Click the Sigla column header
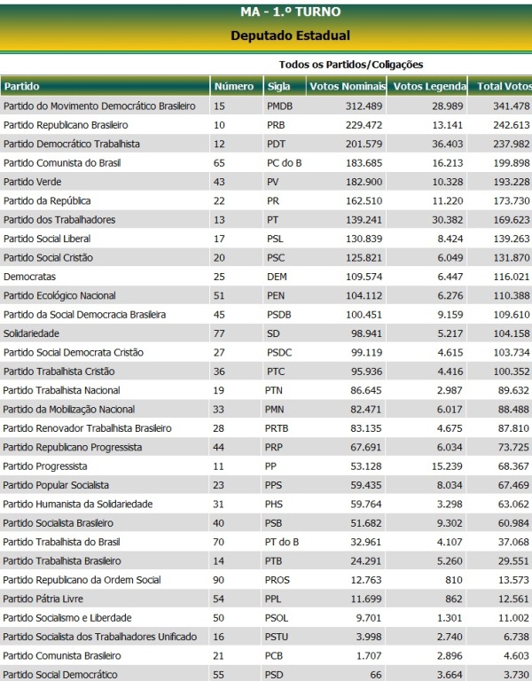 (x=278, y=86)
